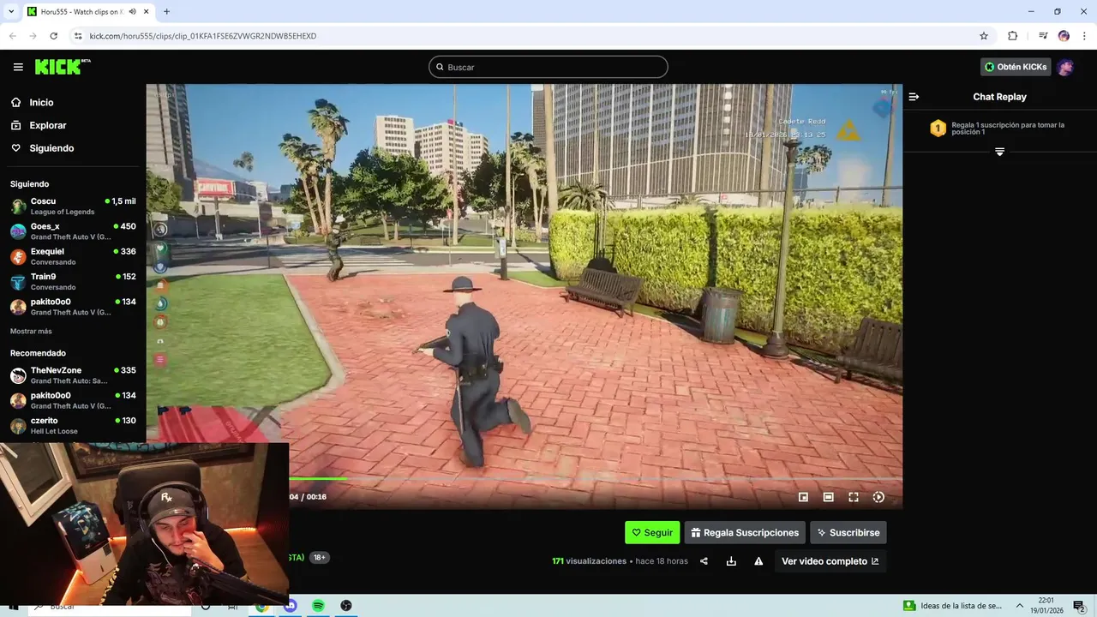Screen dimensions: 1097x617
Task: Click the TheNevZone avatar icon
Action: tap(18, 375)
